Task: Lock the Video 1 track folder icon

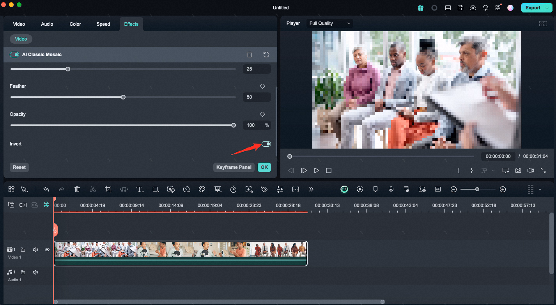Action: (23, 250)
